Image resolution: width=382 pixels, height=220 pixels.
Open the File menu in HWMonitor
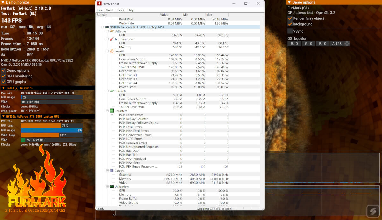(x=100, y=10)
